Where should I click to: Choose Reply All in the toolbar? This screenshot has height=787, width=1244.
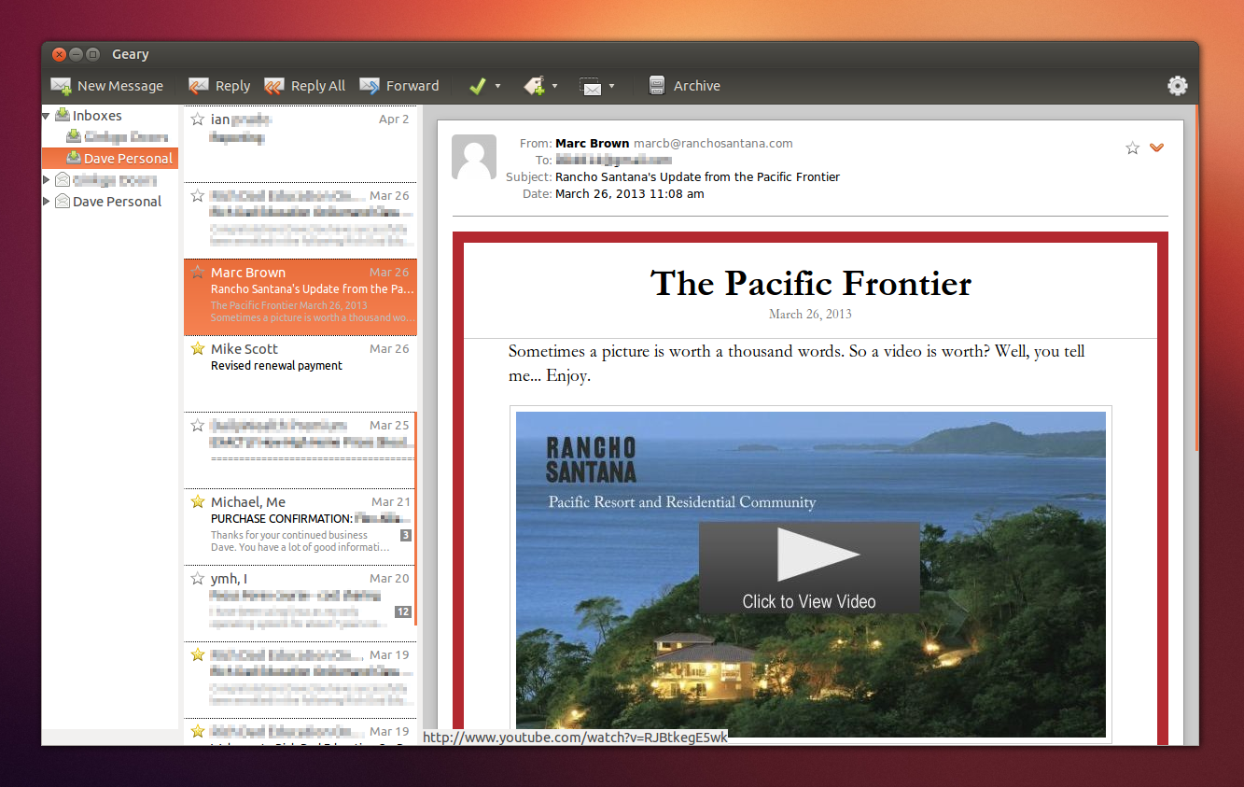305,86
